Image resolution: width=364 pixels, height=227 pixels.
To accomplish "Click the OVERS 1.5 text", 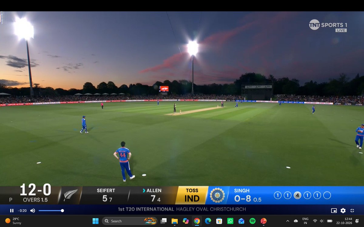I will tap(35, 200).
